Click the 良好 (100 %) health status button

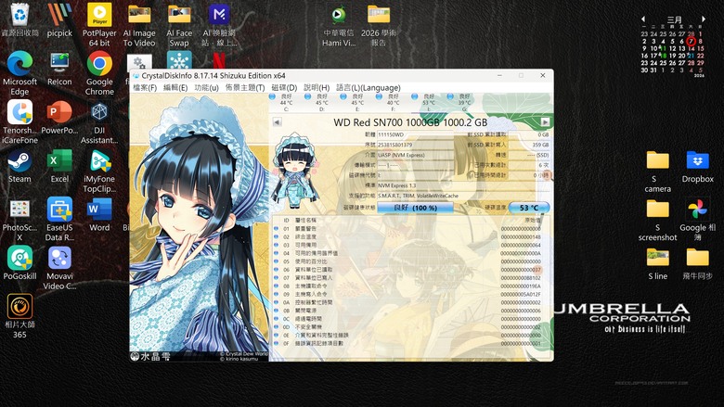point(415,208)
